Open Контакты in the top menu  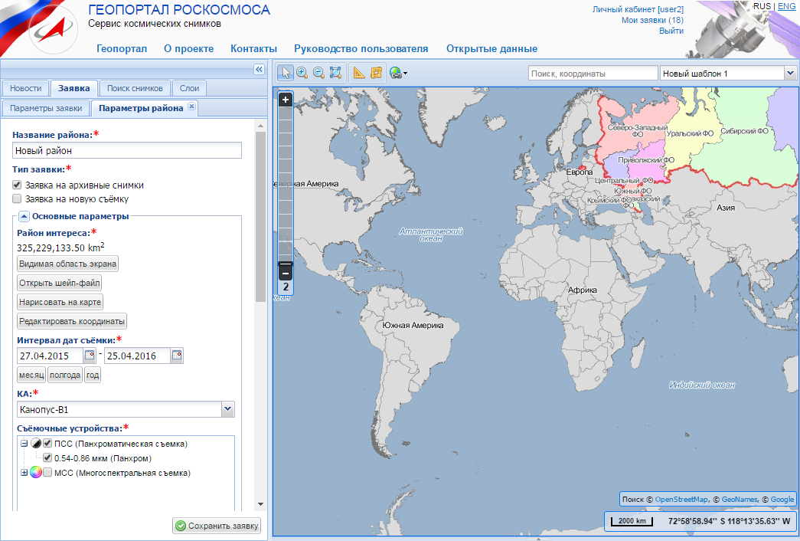click(x=253, y=48)
